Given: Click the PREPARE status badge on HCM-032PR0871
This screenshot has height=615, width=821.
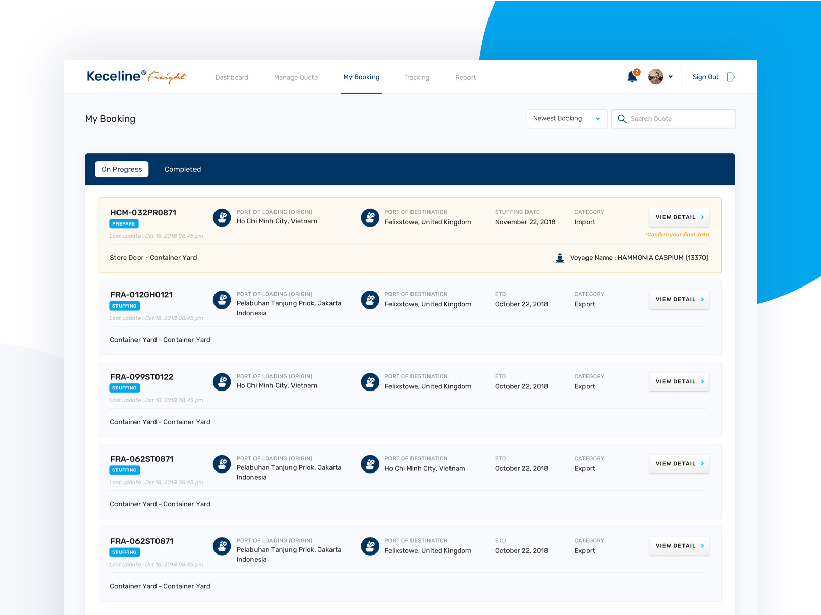Looking at the screenshot, I should pyautogui.click(x=123, y=223).
